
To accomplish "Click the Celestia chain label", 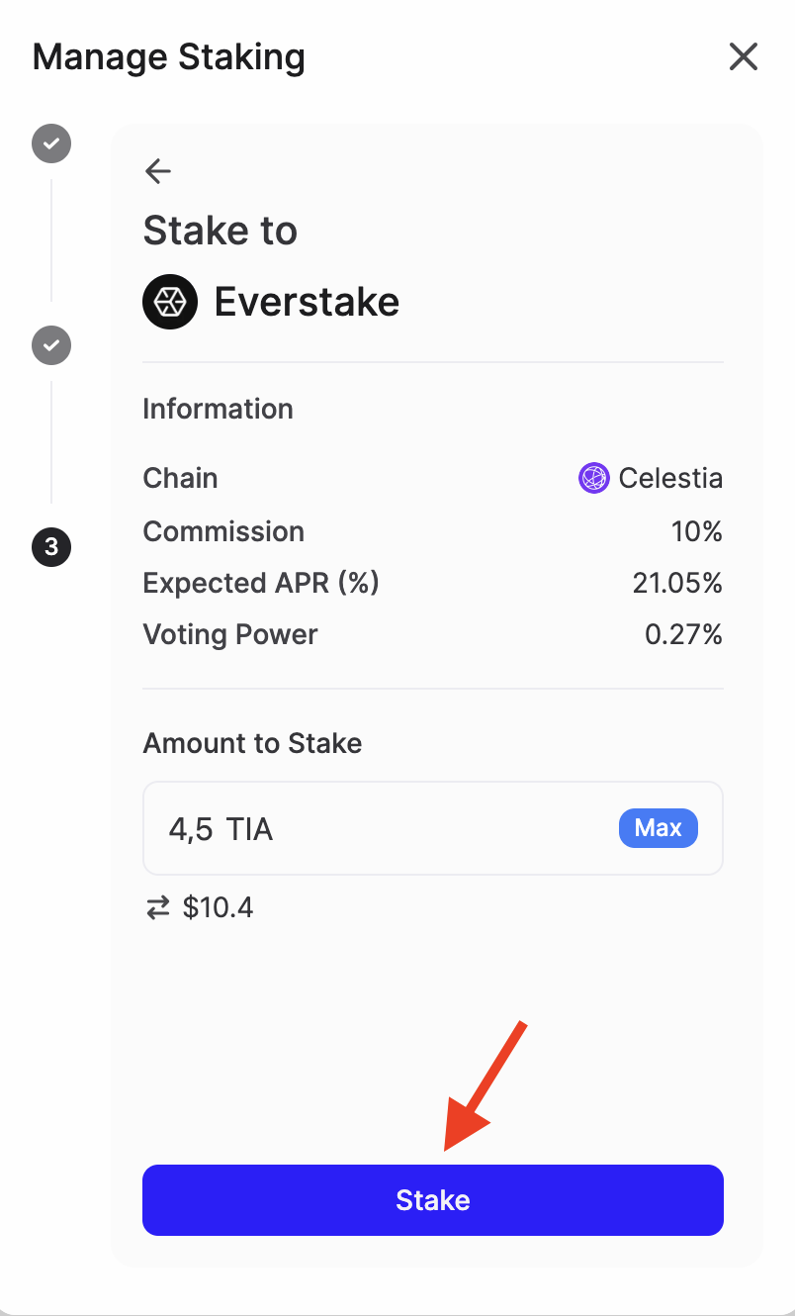I will pyautogui.click(x=670, y=478).
